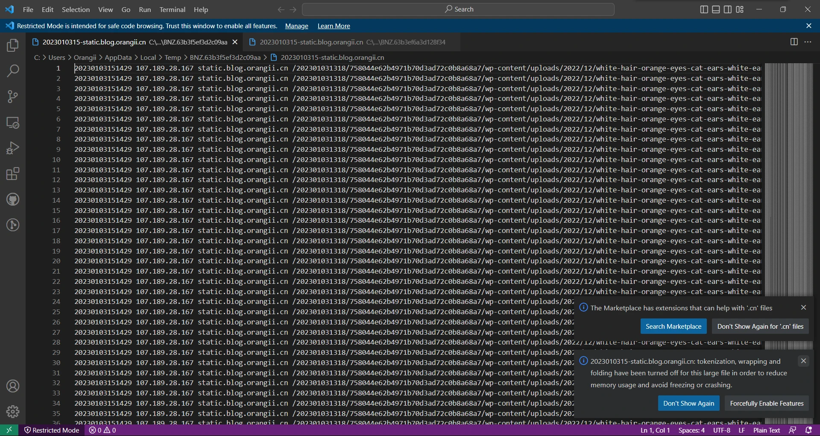Open the Manage gear menu
The image size is (820, 436).
[13, 412]
